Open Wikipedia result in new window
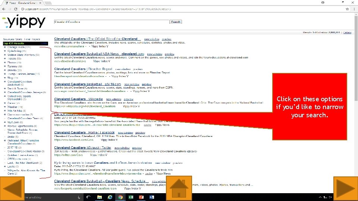The width and height of the screenshot is (358, 201). (x=113, y=99)
